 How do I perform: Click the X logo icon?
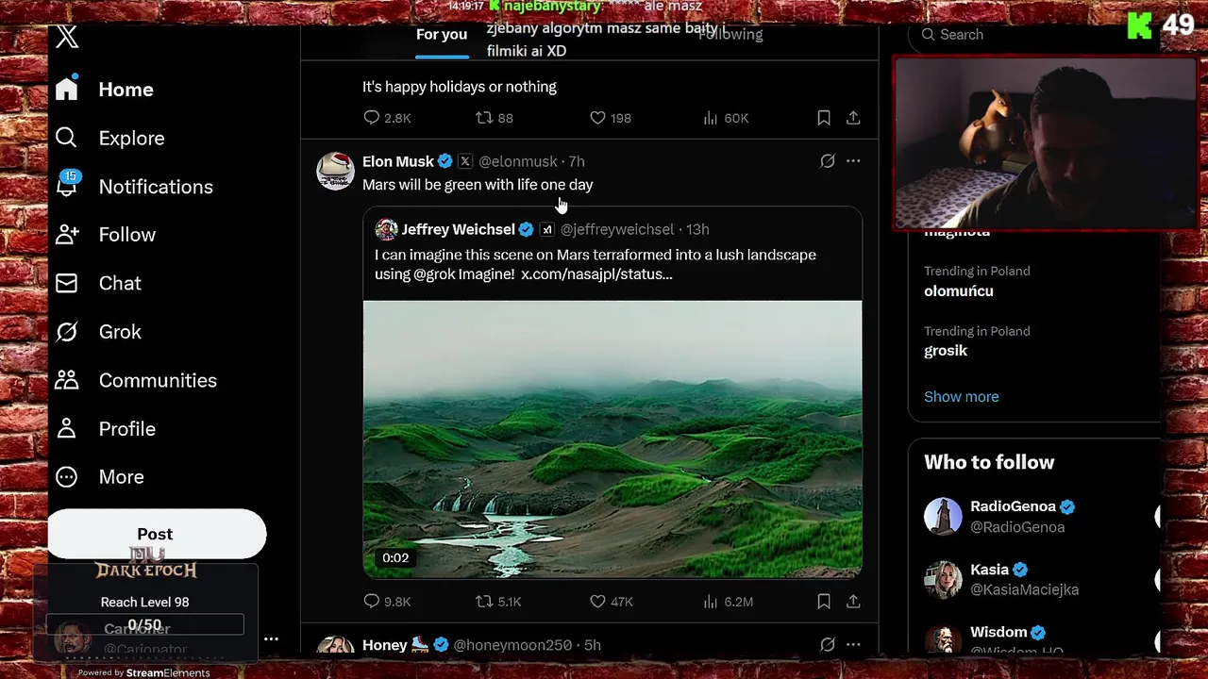coord(67,37)
